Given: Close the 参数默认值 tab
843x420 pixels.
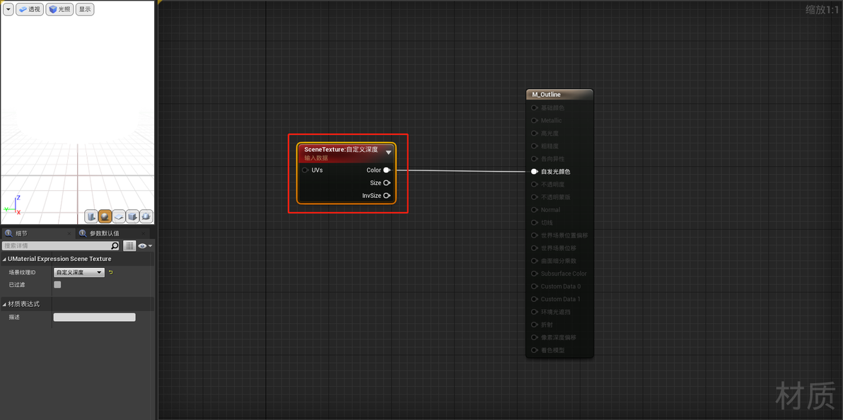Looking at the screenshot, I should coord(144,233).
